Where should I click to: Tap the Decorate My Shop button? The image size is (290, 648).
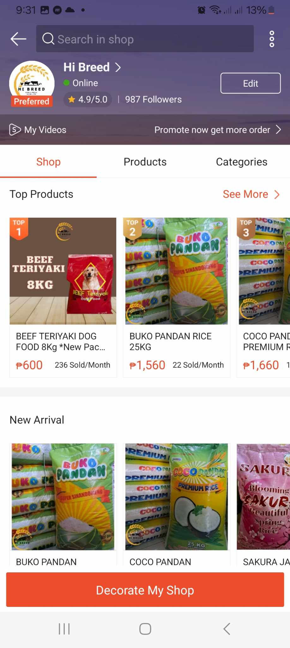[x=145, y=590]
